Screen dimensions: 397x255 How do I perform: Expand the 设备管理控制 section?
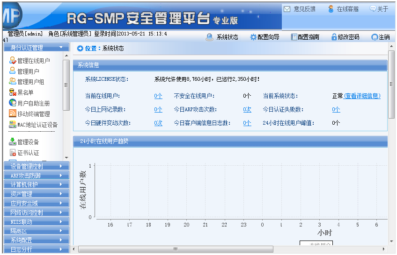[37, 166]
